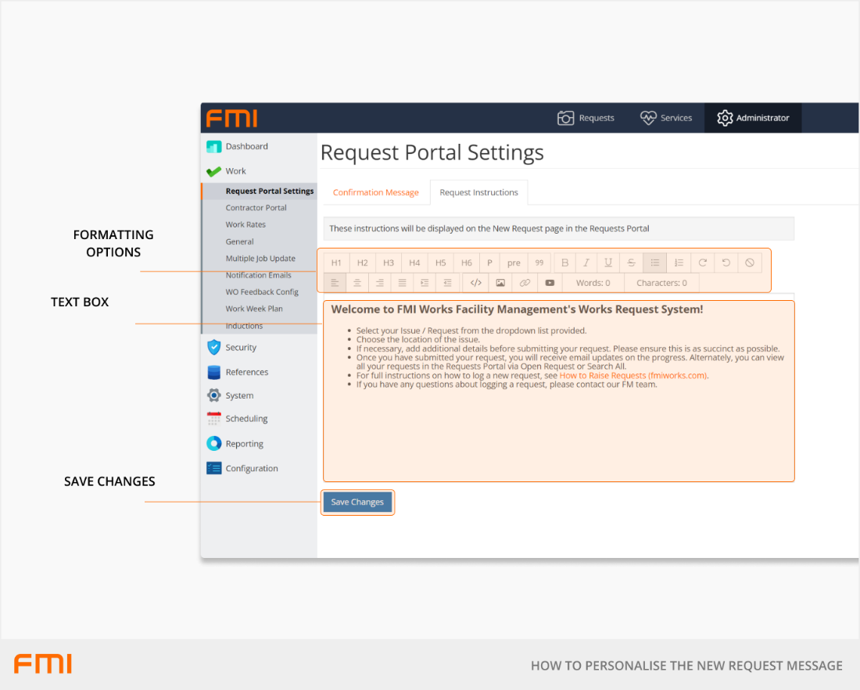Expand the Security section in sidebar
860x690 pixels.
[x=240, y=348]
